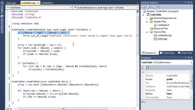Image resolution: width=195 pixels, height=110 pixels.
Task: Click the View Class Diagram icon in Solution Explorer
Action: [x=158, y=7]
